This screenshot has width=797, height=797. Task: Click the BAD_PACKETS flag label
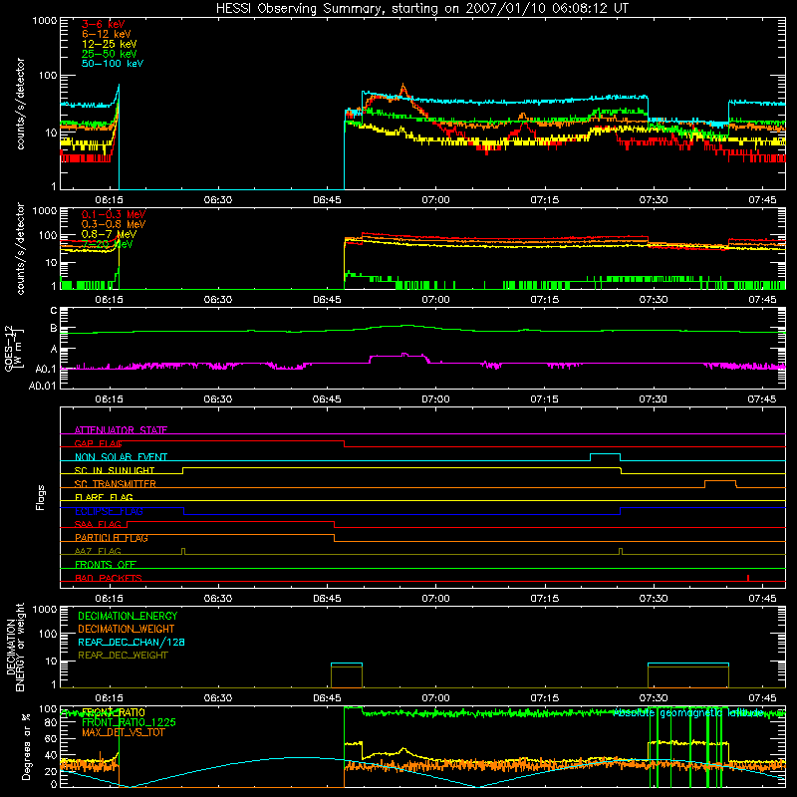tap(109, 579)
